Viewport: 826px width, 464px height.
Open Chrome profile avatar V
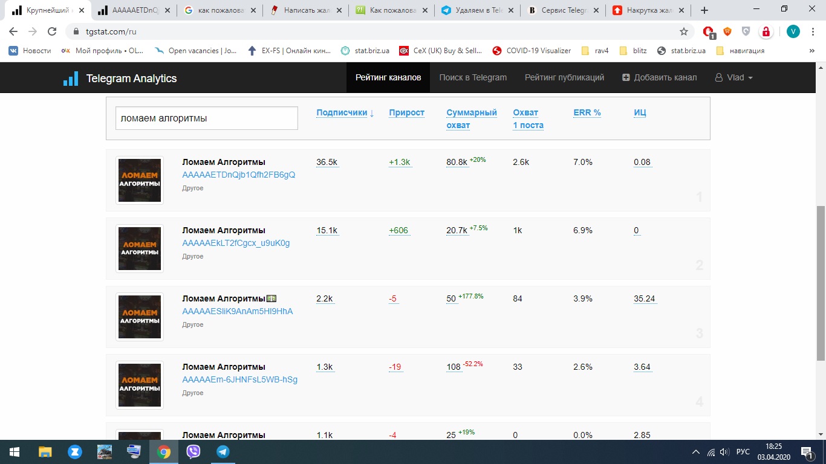tap(793, 31)
